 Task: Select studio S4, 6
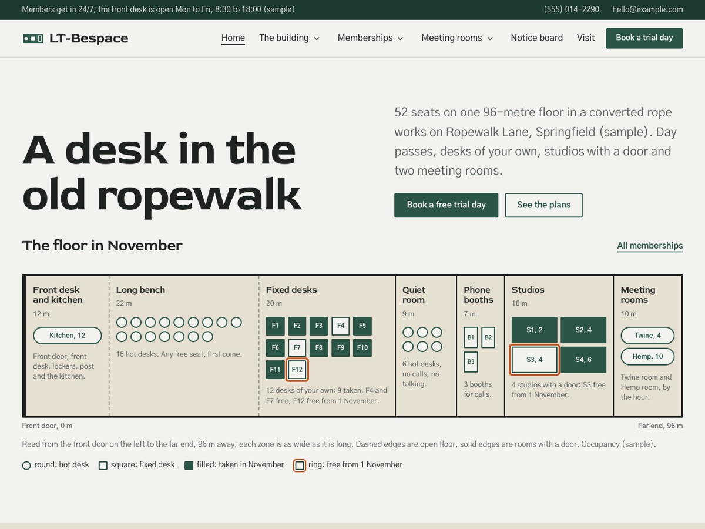tap(583, 360)
